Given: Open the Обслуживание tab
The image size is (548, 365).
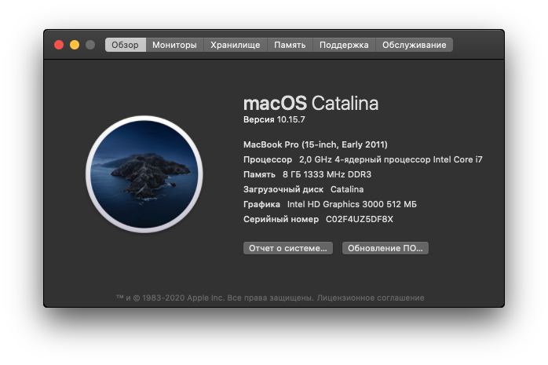Looking at the screenshot, I should coord(415,45).
